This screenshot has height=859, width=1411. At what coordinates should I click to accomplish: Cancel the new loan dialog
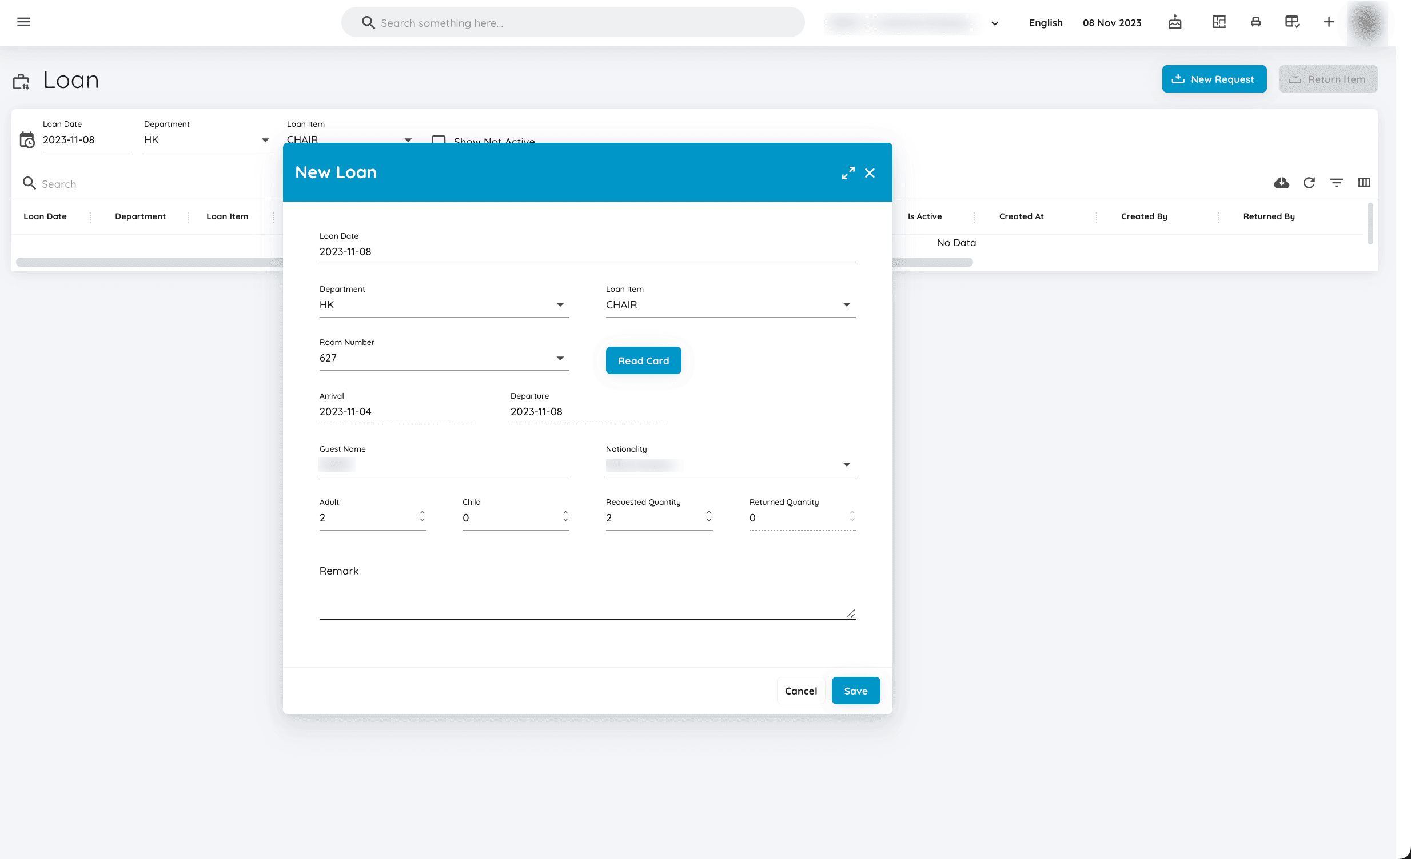(800, 691)
